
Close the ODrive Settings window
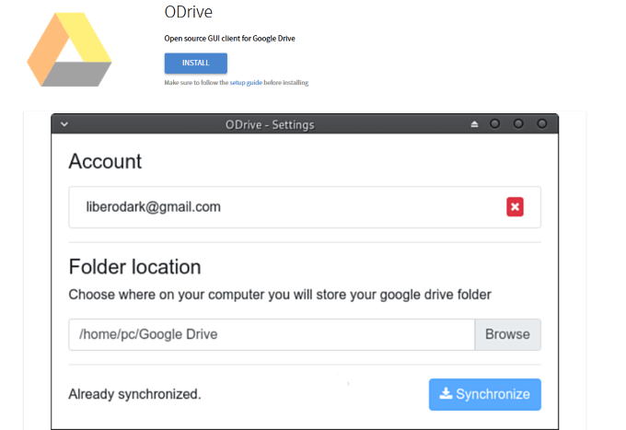(541, 124)
